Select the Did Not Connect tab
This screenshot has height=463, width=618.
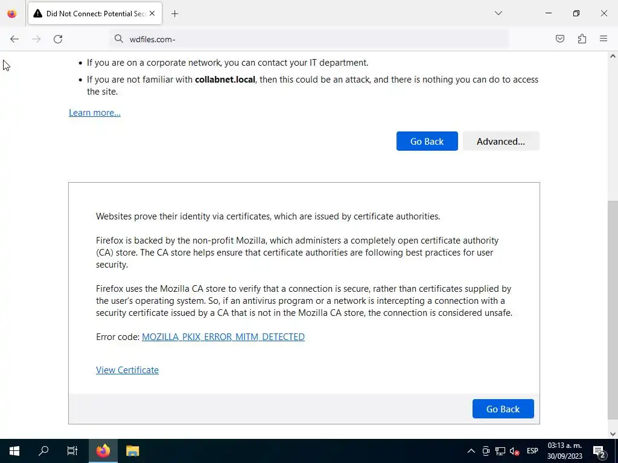[x=95, y=13]
